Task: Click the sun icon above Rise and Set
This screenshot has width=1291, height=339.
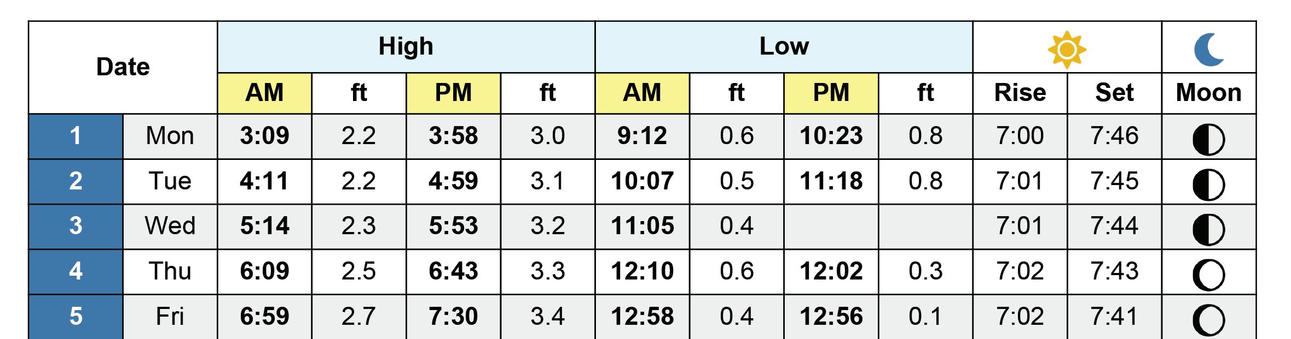Action: [x=1067, y=50]
